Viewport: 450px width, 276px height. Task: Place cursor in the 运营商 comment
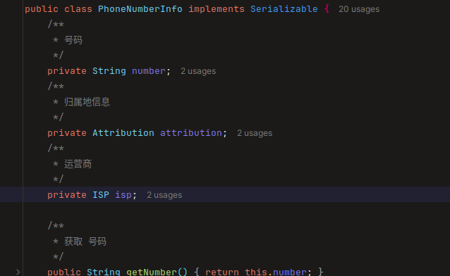[x=78, y=164]
